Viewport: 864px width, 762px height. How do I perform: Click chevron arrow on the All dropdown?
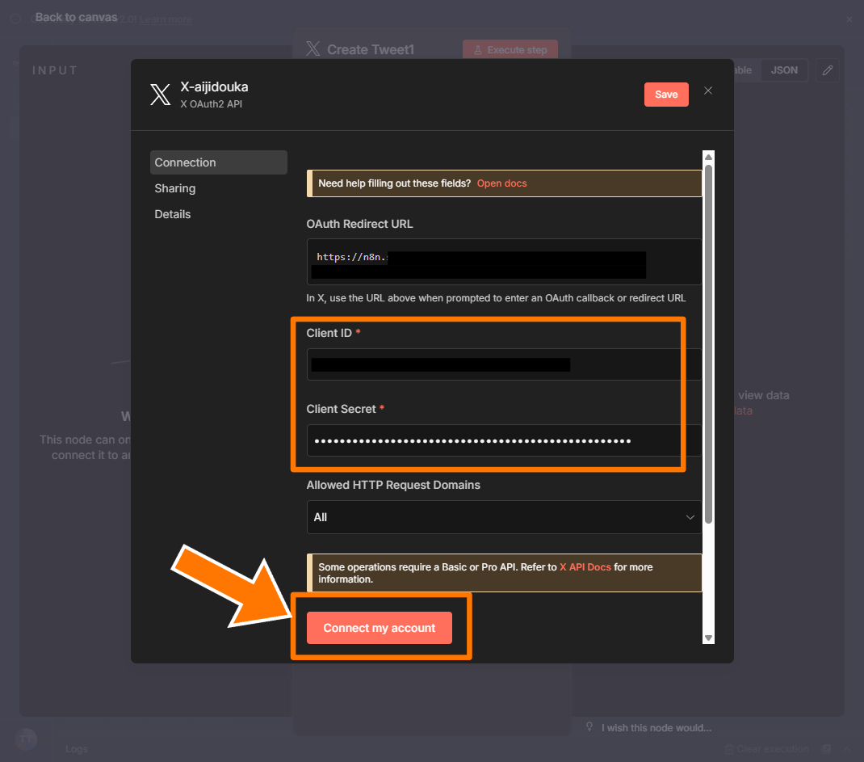pos(690,517)
